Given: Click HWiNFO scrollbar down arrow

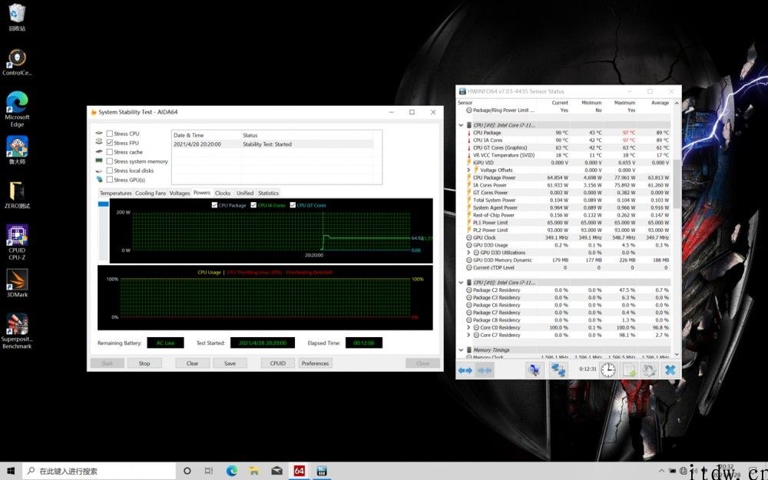Looking at the screenshot, I should pyautogui.click(x=677, y=354).
